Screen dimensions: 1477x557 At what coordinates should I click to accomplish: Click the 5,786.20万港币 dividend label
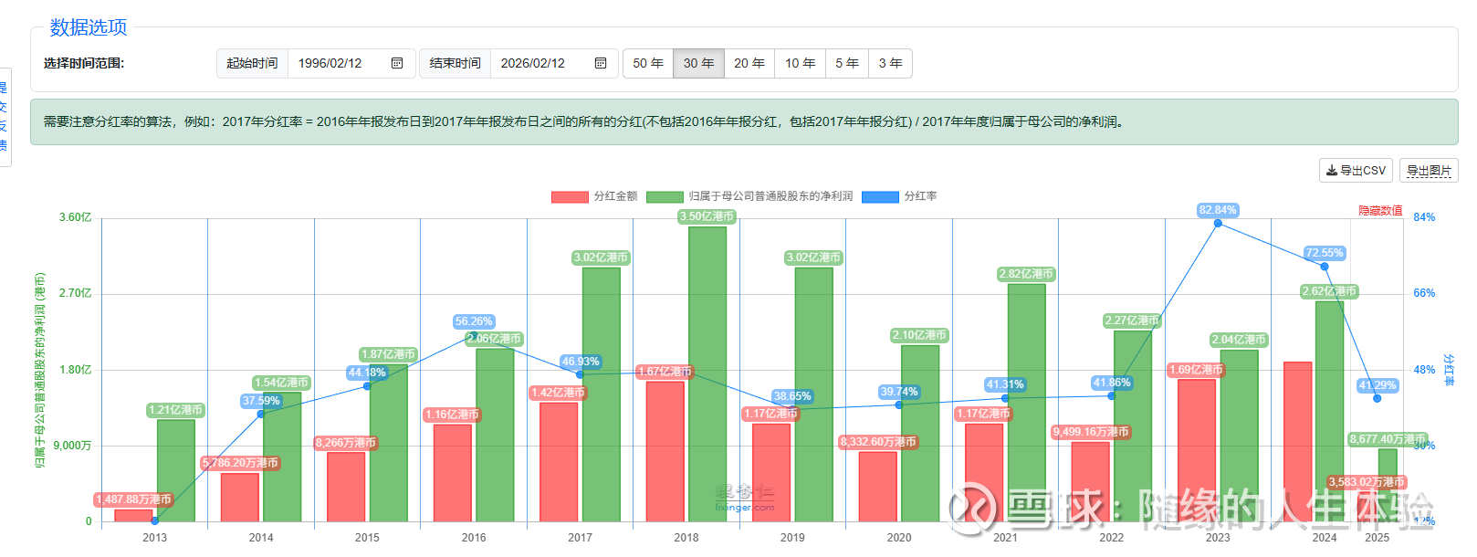pos(240,463)
